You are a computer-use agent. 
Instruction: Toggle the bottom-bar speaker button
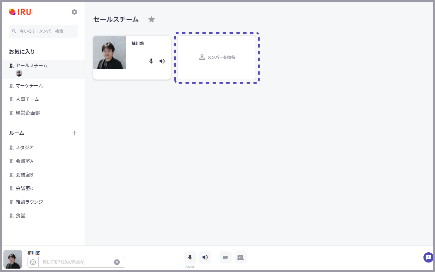coord(205,257)
